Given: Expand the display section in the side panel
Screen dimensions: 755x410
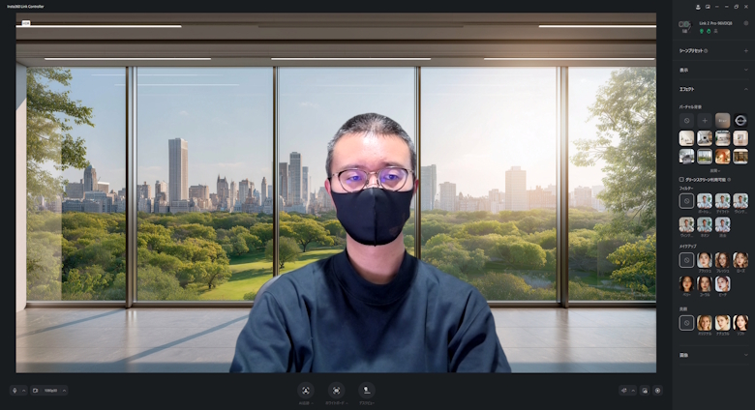Looking at the screenshot, I should (x=744, y=70).
